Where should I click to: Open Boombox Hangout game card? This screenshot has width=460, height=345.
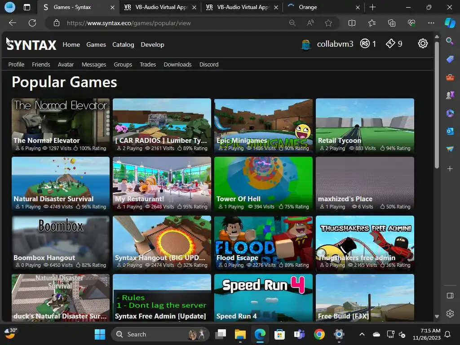coord(61,242)
